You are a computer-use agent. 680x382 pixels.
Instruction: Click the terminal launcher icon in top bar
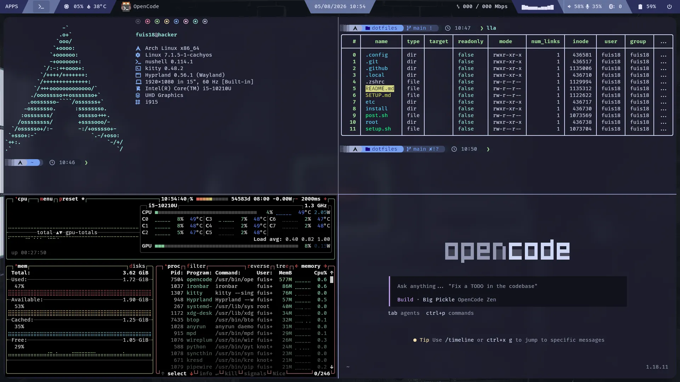pos(41,7)
